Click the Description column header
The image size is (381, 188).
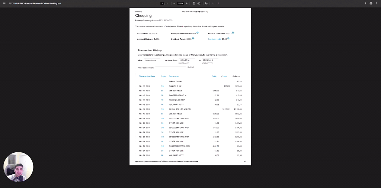point(174,77)
